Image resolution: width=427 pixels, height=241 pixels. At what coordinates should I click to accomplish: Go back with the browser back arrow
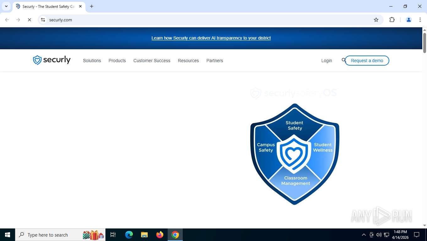coord(7,20)
